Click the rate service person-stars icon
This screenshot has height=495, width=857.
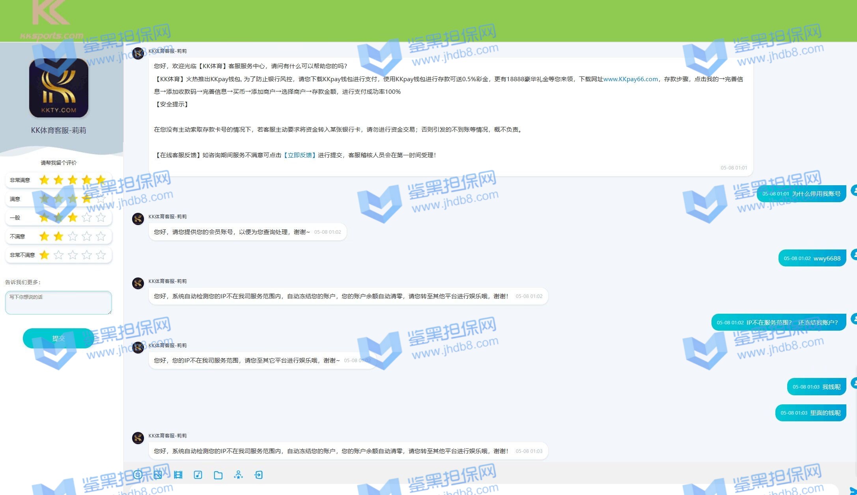238,475
